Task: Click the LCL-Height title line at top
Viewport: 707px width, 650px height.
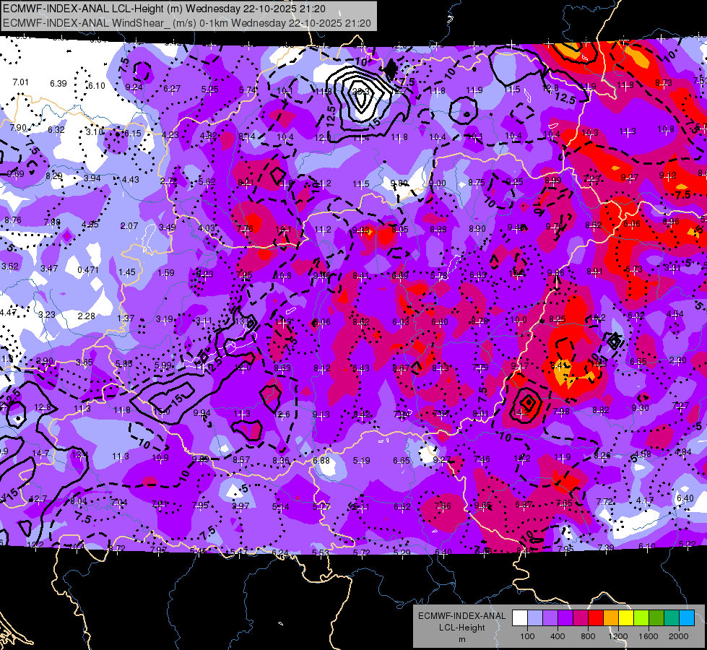Action: click(x=164, y=9)
